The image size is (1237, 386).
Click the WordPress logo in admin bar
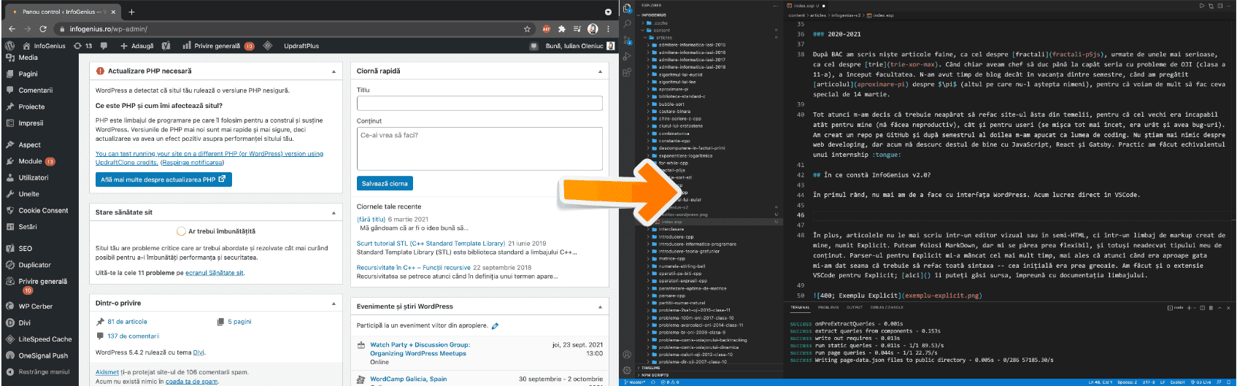click(x=9, y=46)
